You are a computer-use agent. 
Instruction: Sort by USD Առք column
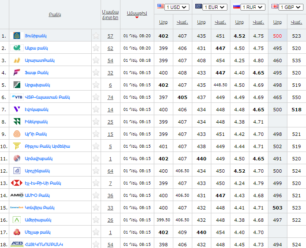click(163, 22)
